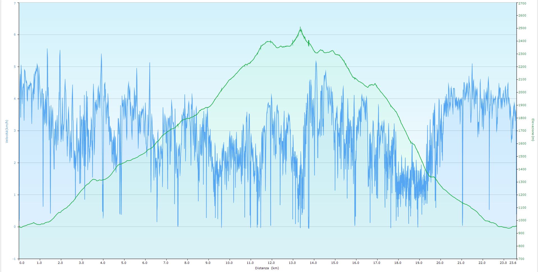Select the Elevazione (m) right axis title
This screenshot has height=272, width=538.
[x=532, y=129]
